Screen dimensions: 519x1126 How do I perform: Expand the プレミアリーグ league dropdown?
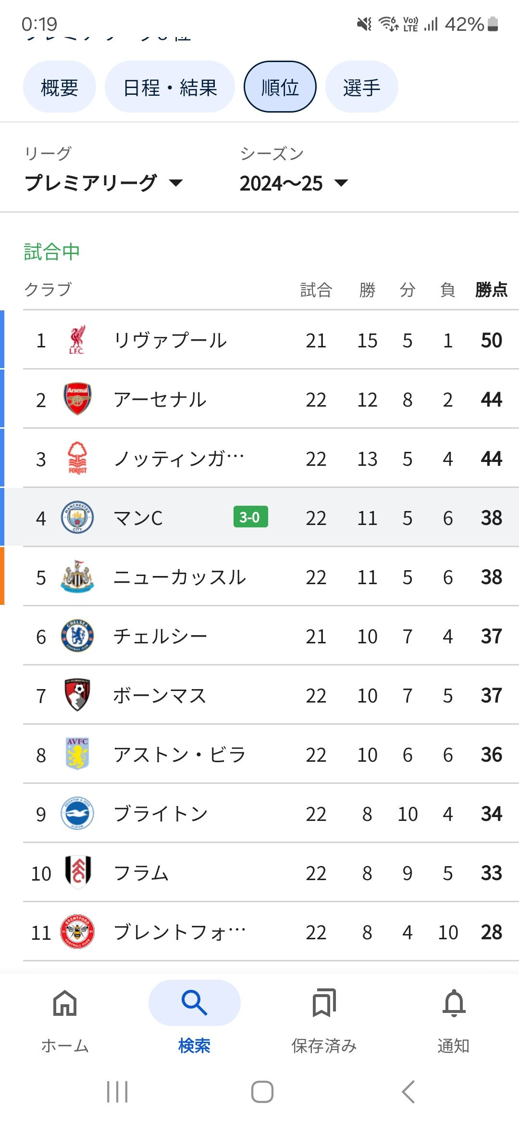[x=103, y=183]
